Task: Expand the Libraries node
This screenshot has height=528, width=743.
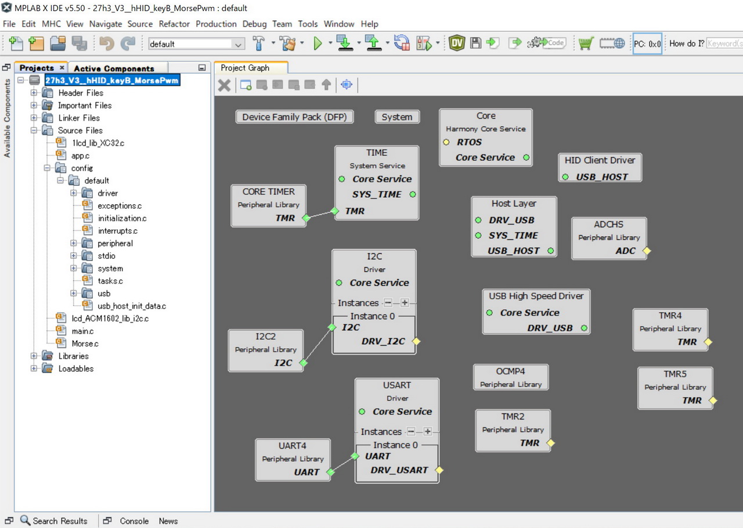Action: tap(34, 356)
